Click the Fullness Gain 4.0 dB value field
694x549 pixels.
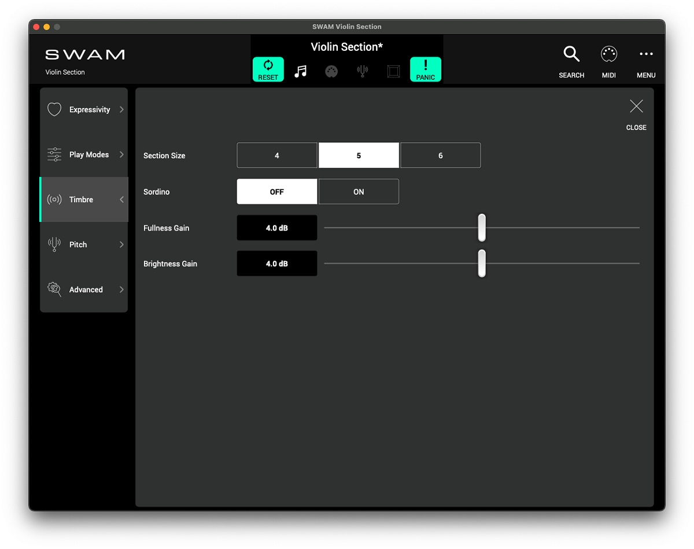click(x=277, y=228)
